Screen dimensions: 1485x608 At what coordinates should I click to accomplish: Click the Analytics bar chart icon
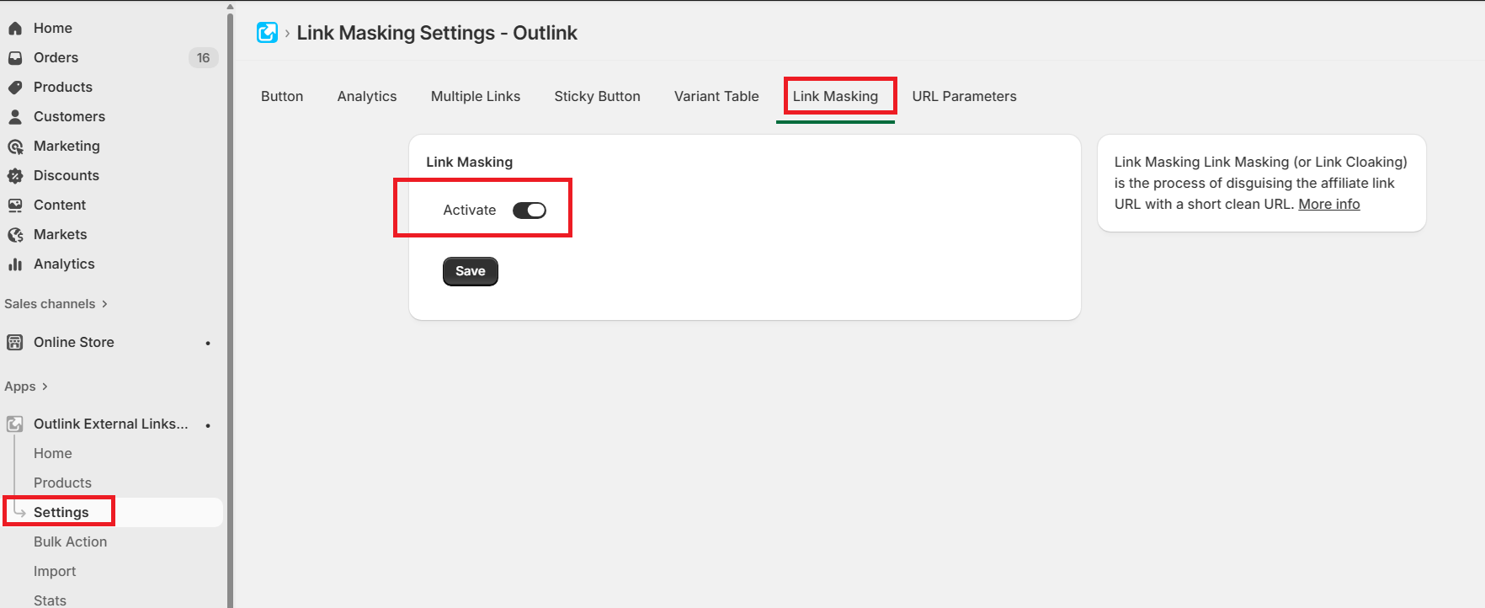coord(15,264)
